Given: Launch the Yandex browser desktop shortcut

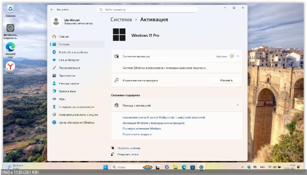Looking at the screenshot, I should point(10,66).
